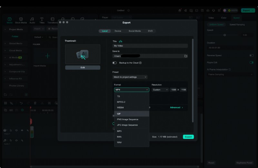
Task: Click the browse folder icon in Save to
Action: 186,56
